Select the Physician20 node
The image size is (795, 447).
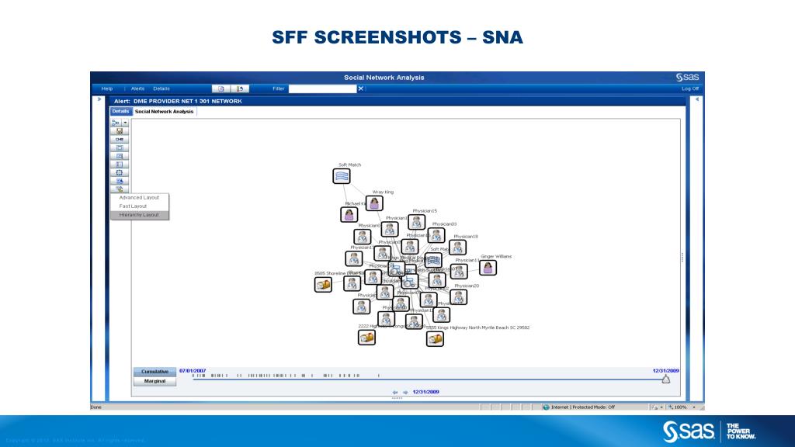point(459,297)
